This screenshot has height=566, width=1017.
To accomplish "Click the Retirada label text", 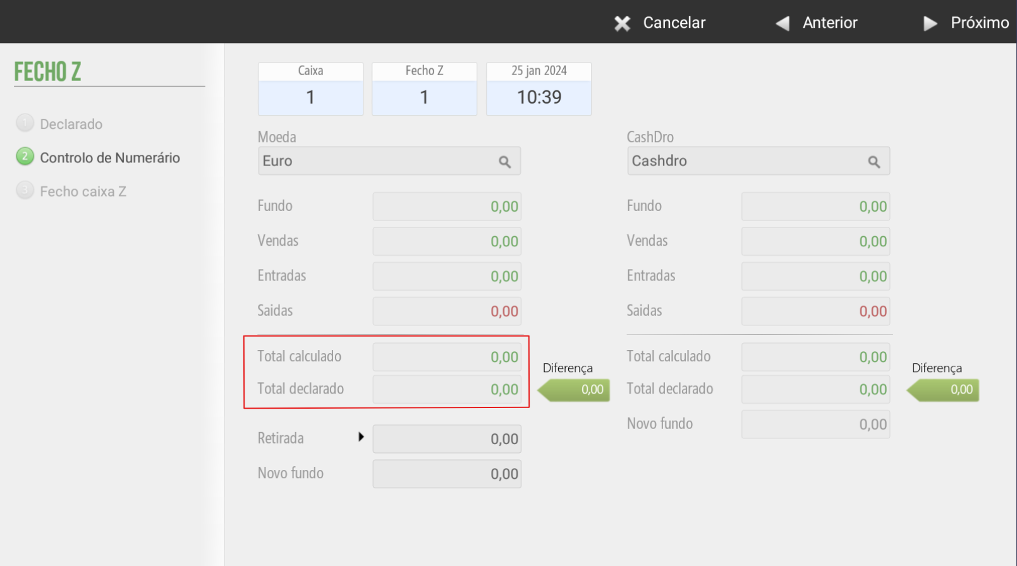I will (281, 438).
